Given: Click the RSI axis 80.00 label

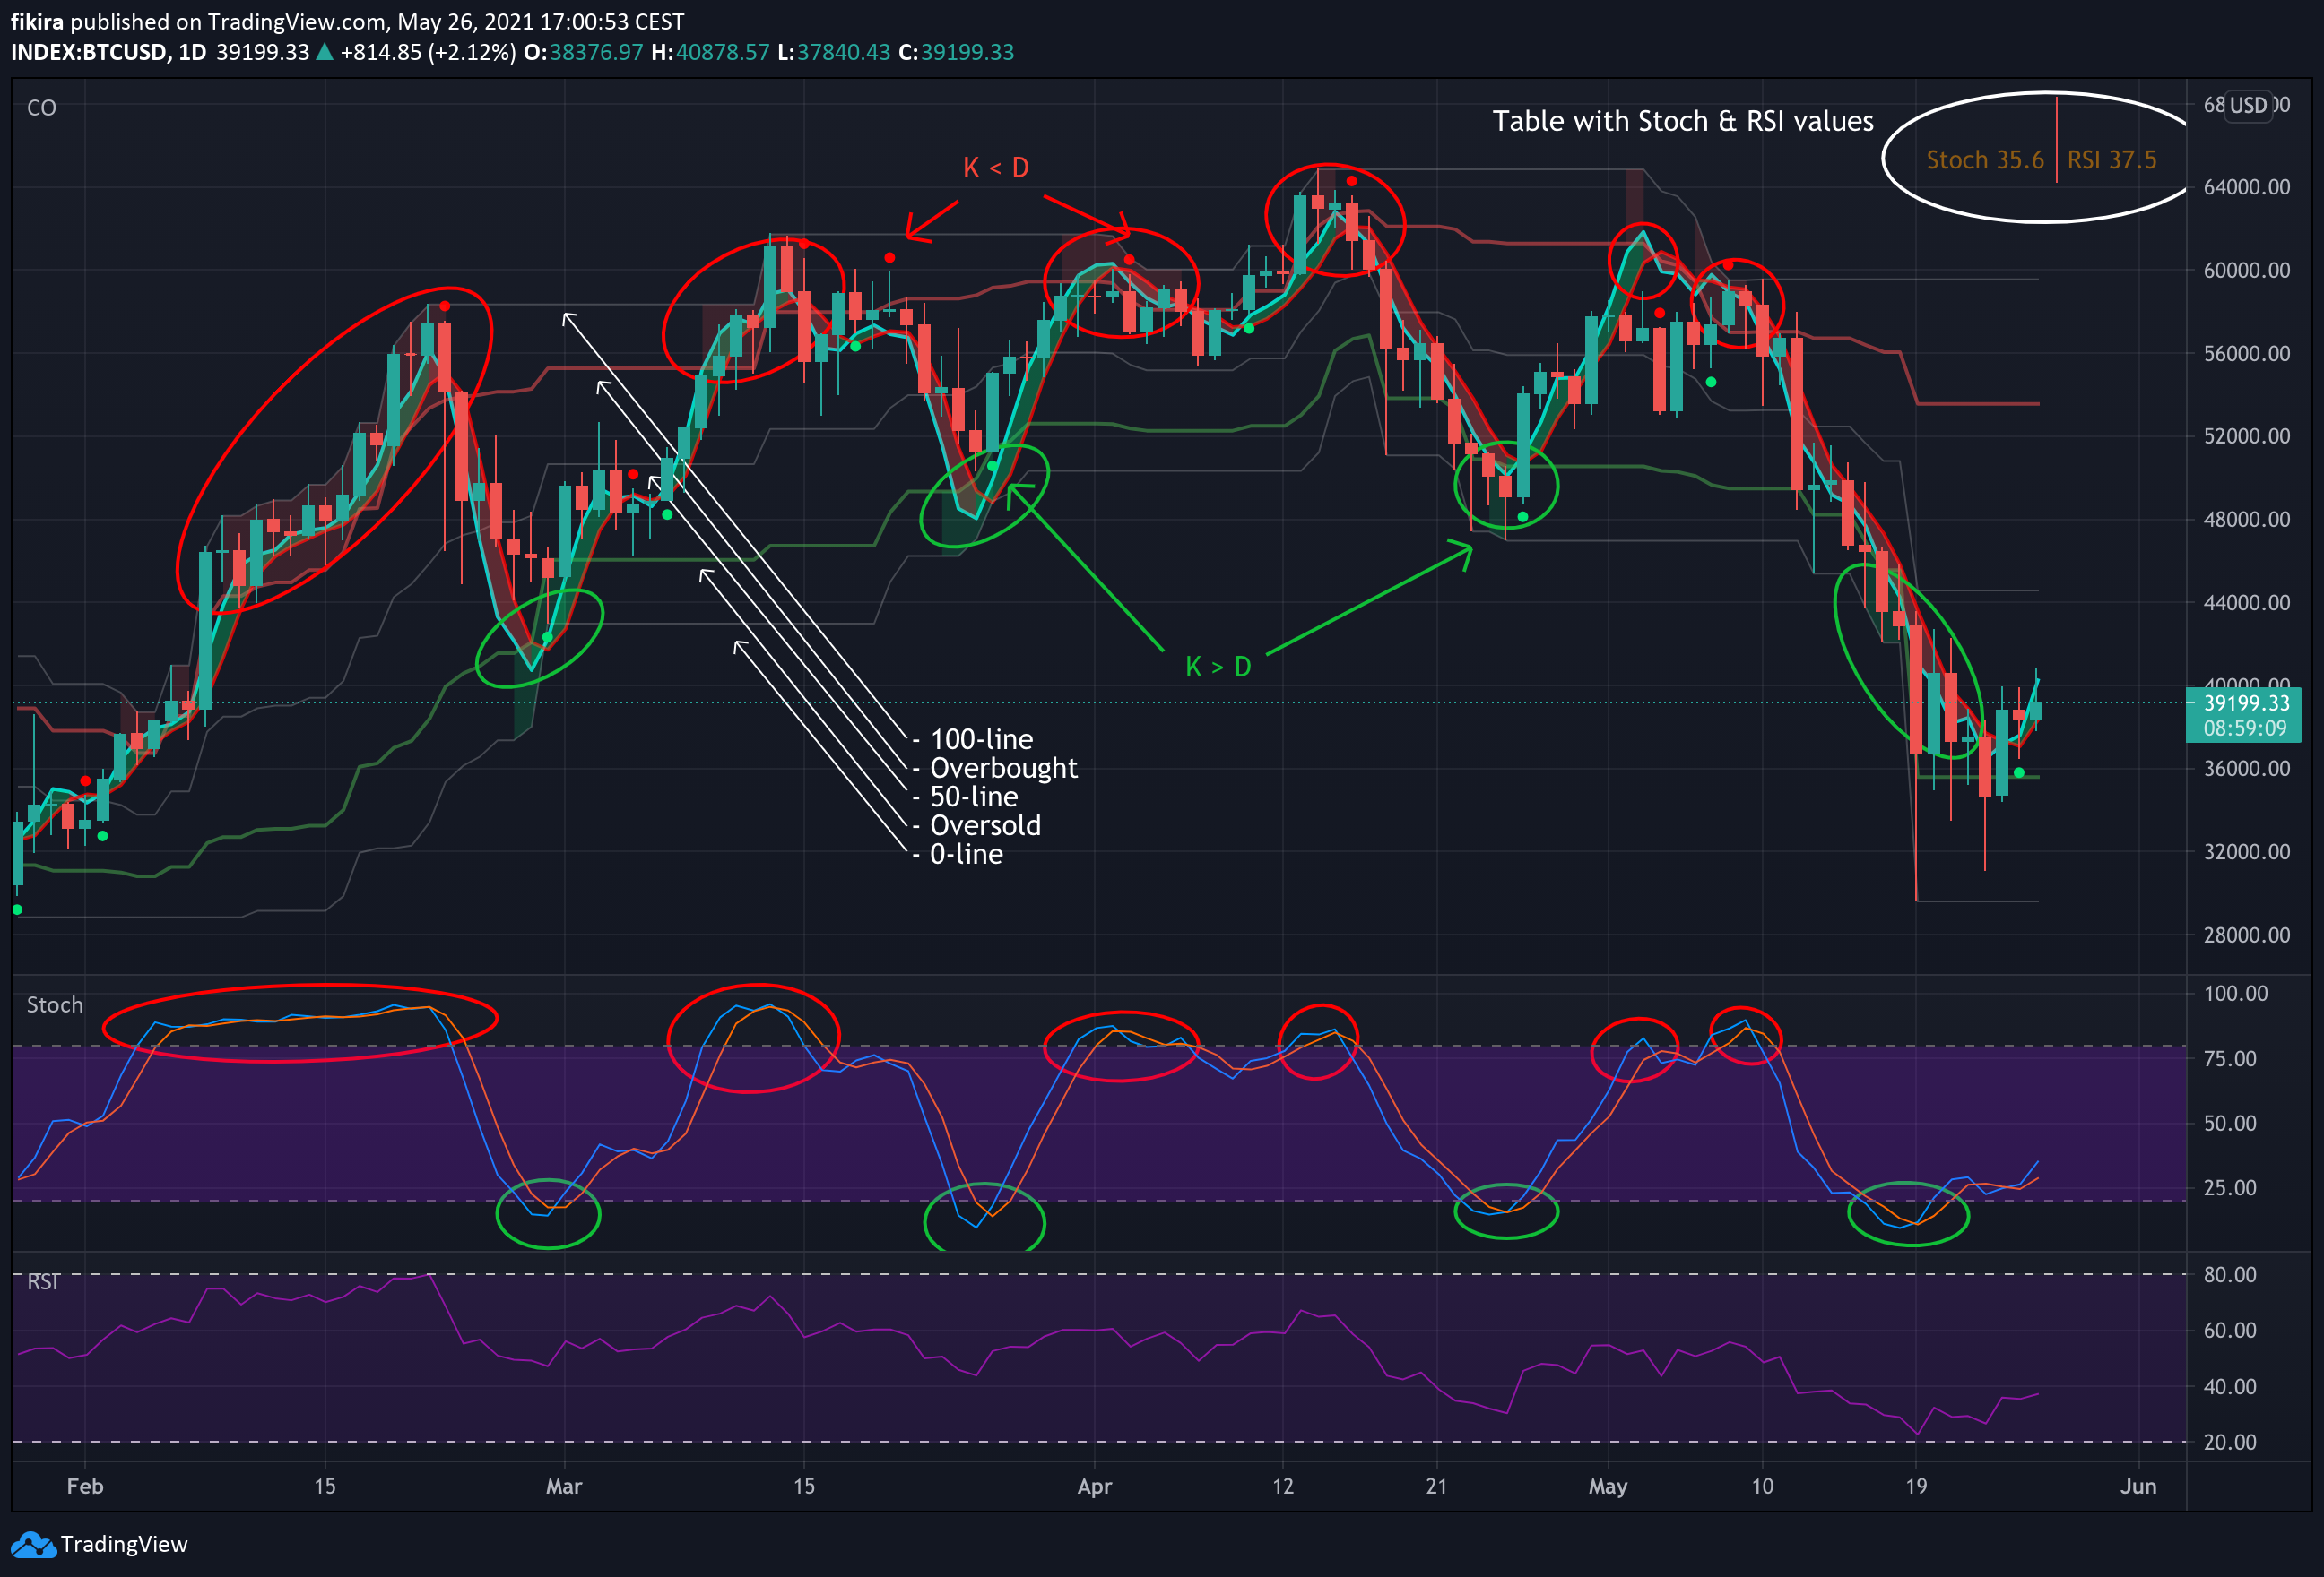Looking at the screenshot, I should click(2230, 1275).
